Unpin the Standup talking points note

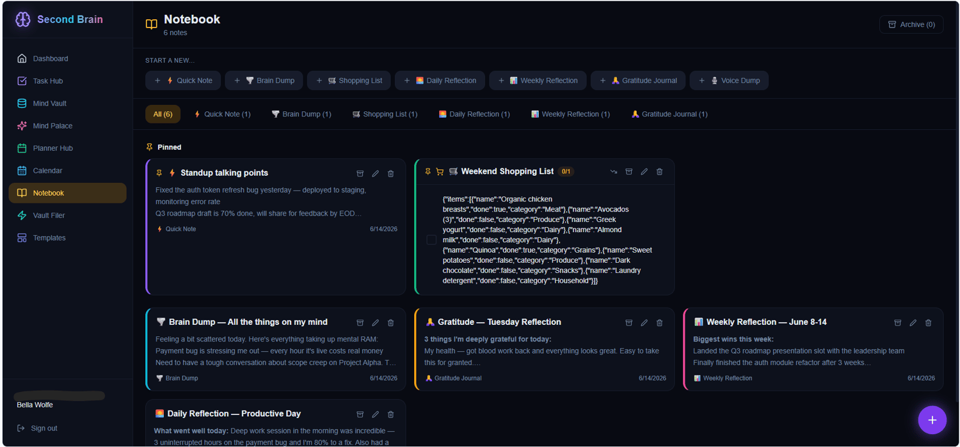(x=159, y=173)
